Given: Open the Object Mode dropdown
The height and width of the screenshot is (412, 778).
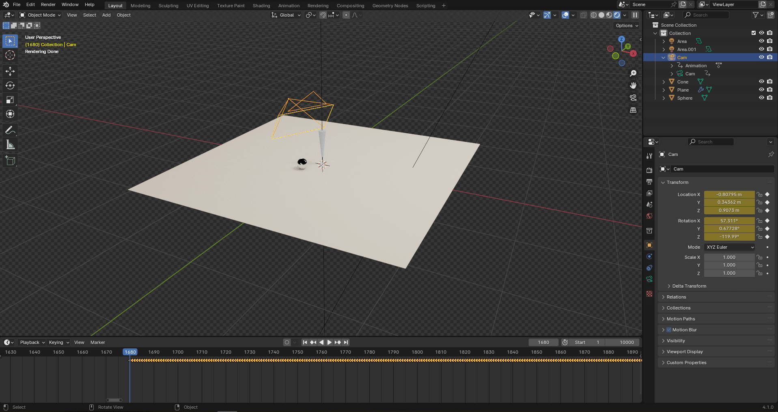Looking at the screenshot, I should pyautogui.click(x=41, y=15).
